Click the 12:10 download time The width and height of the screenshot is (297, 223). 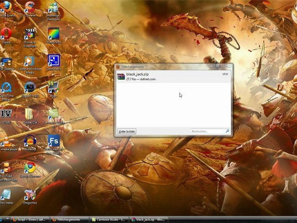point(225,74)
